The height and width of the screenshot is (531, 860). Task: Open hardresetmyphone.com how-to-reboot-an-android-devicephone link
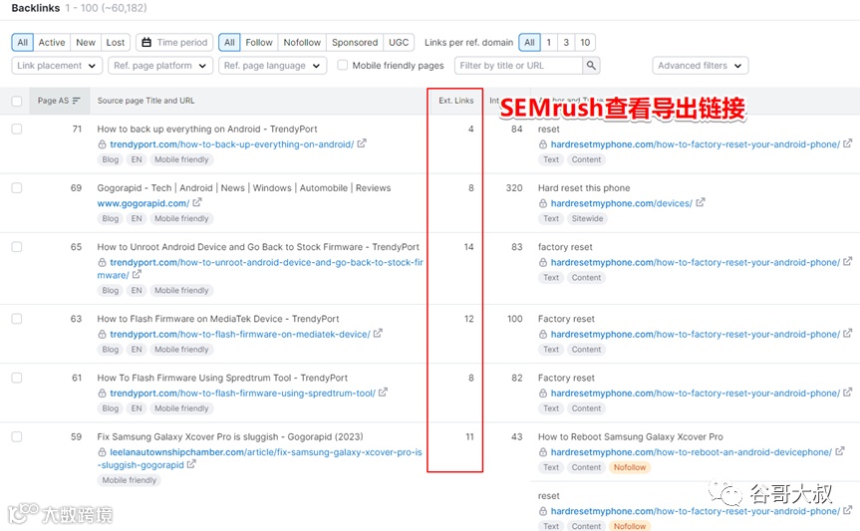[x=691, y=452]
